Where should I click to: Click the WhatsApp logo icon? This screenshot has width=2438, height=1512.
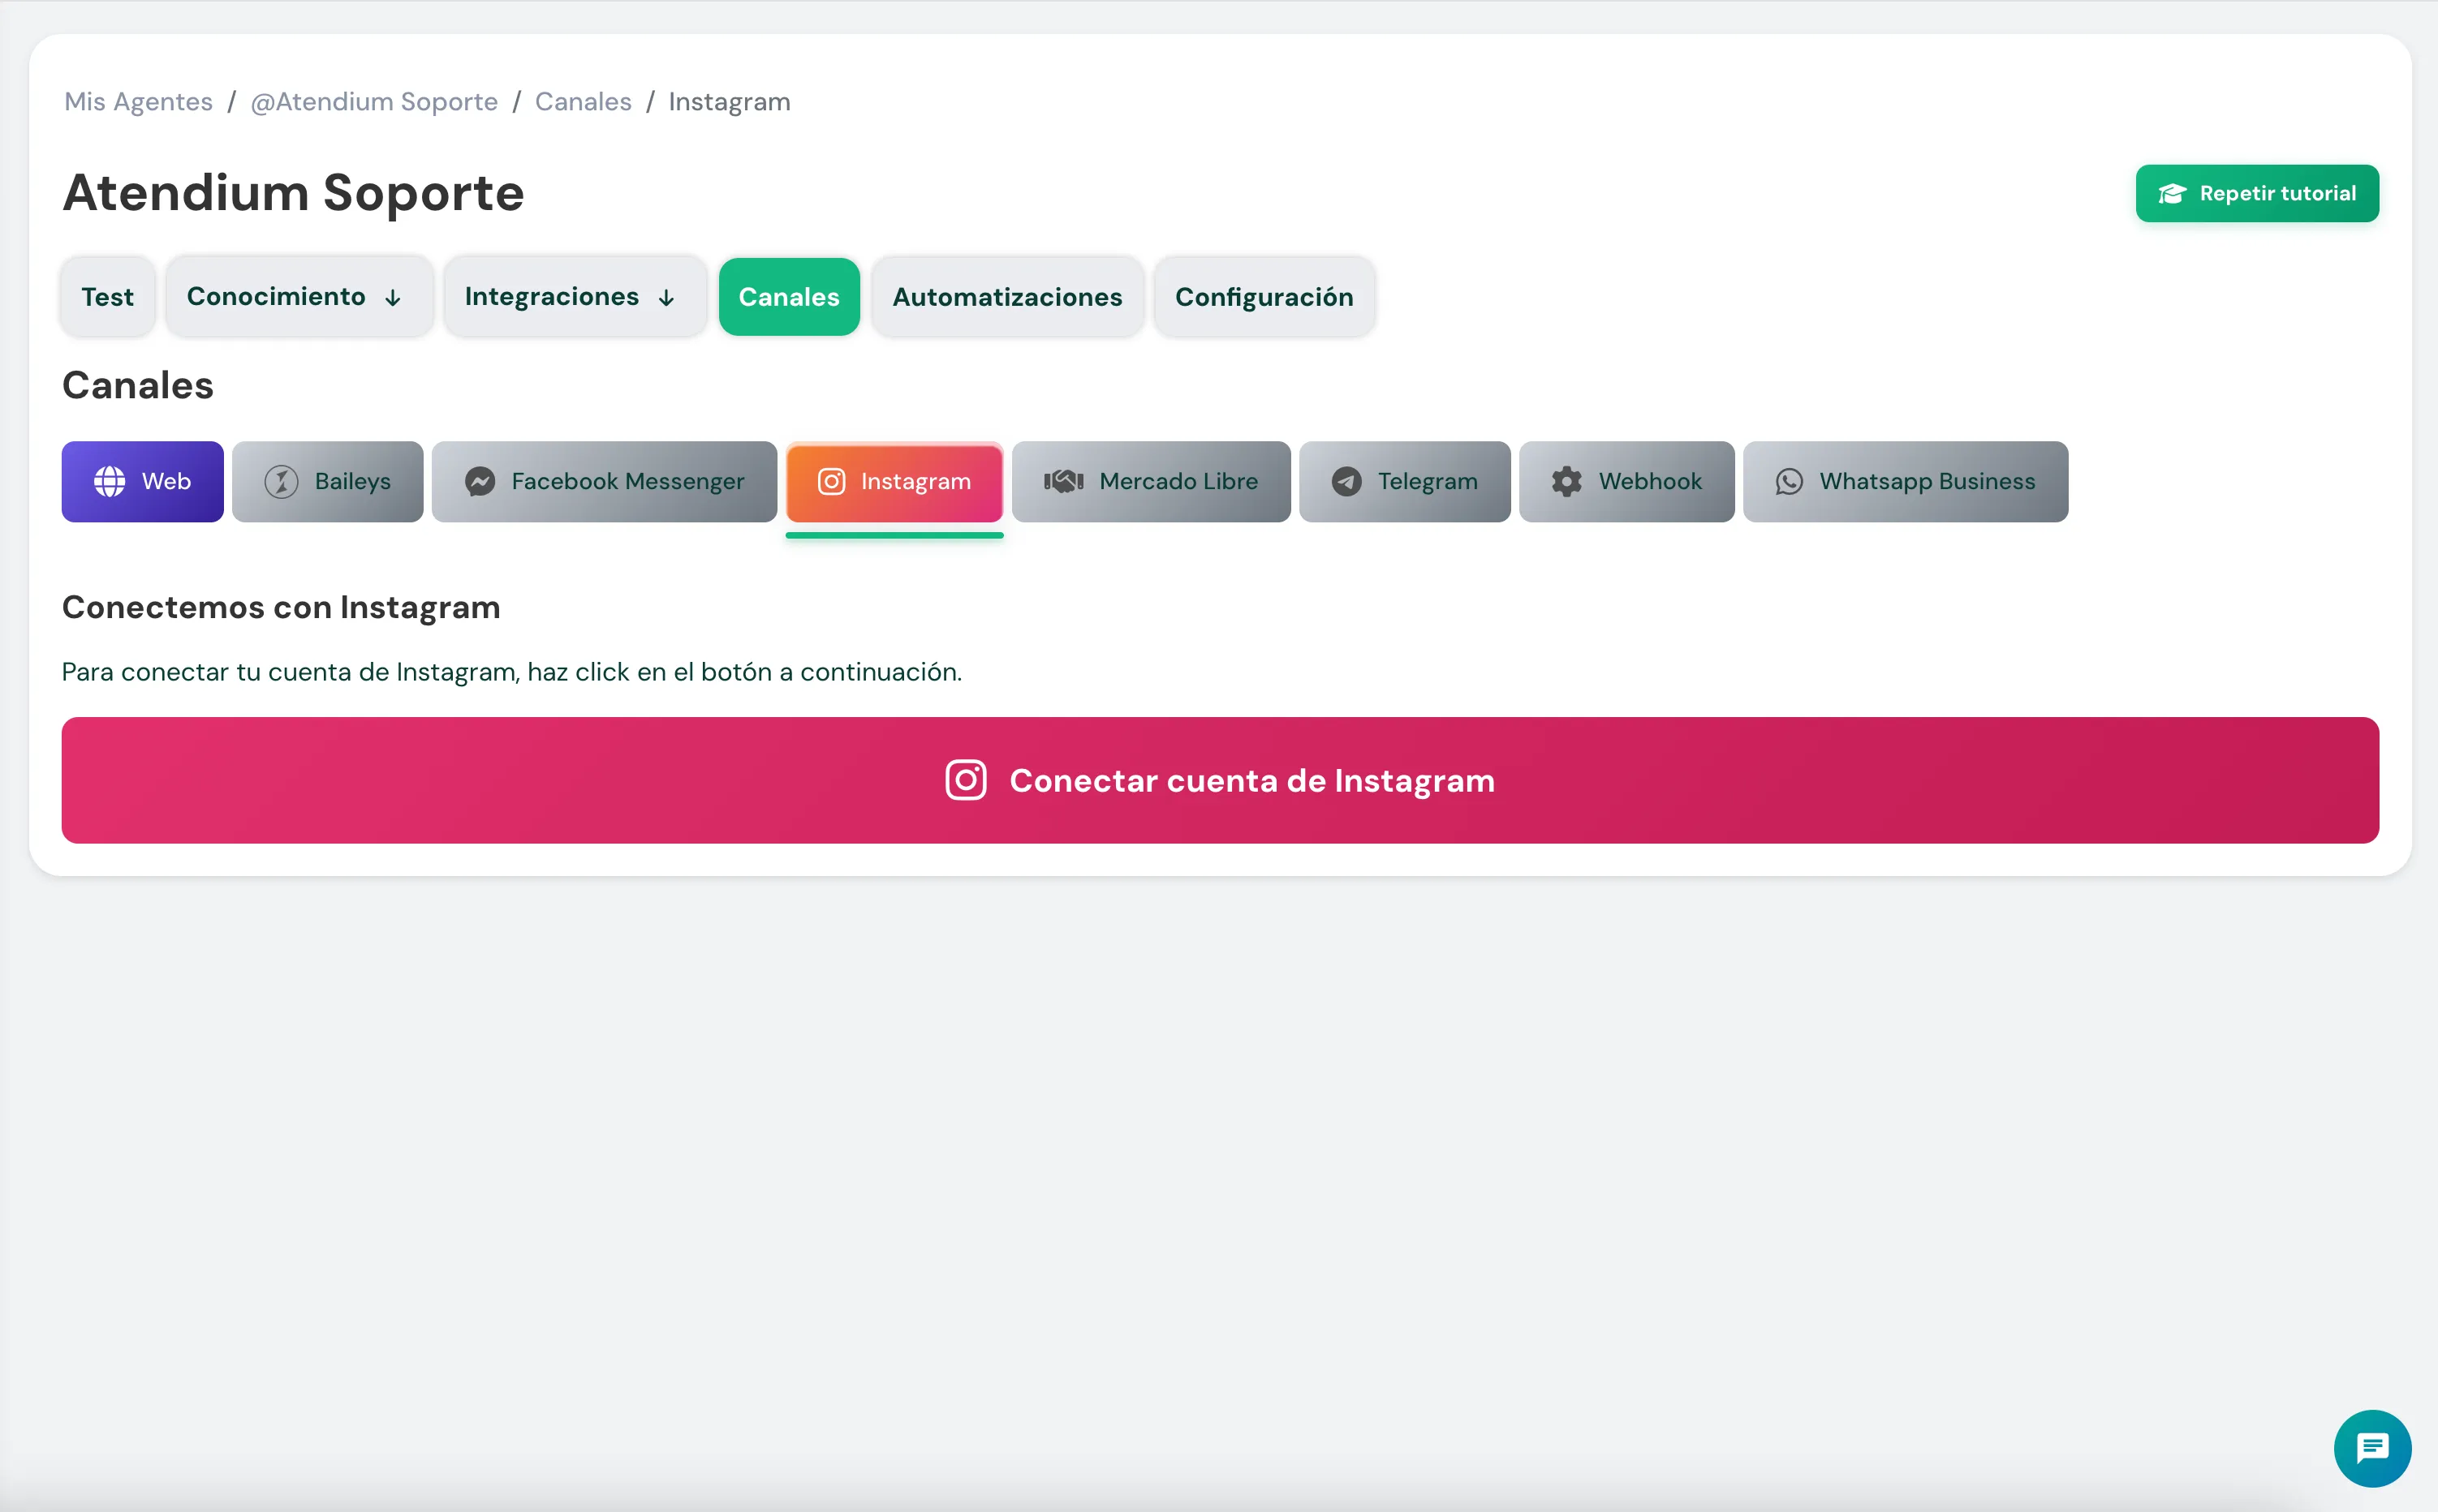click(1789, 481)
